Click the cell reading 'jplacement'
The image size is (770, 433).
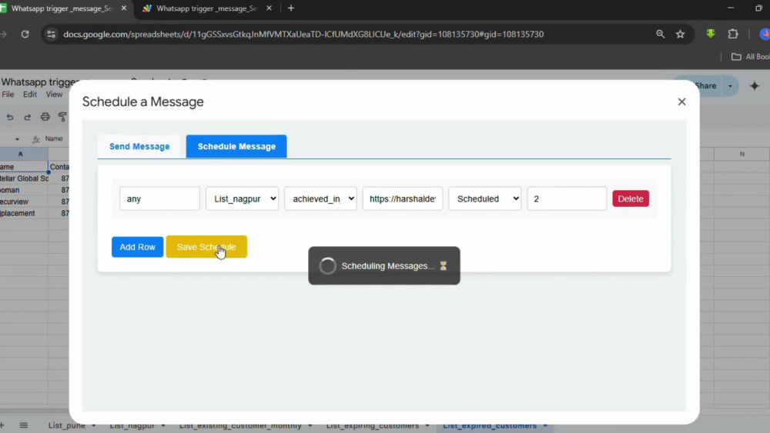tap(24, 213)
